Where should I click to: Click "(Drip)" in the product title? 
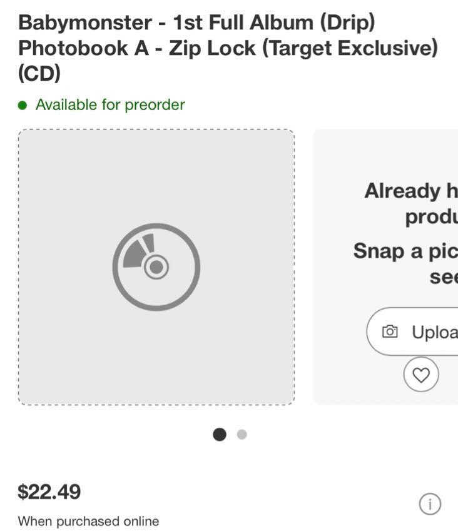click(347, 23)
